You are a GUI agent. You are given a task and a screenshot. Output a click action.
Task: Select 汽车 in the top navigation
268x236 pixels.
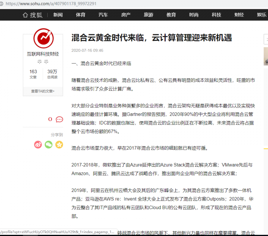[103, 15]
